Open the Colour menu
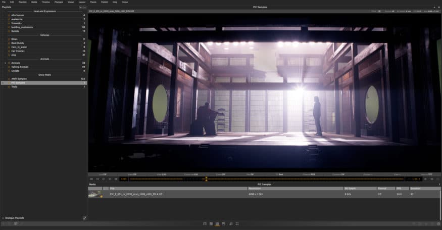The width and height of the screenshot is (442, 230). pyautogui.click(x=124, y=2)
